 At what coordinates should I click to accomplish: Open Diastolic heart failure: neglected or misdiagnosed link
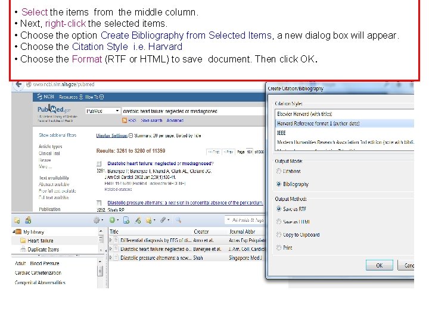pyautogui.click(x=161, y=163)
